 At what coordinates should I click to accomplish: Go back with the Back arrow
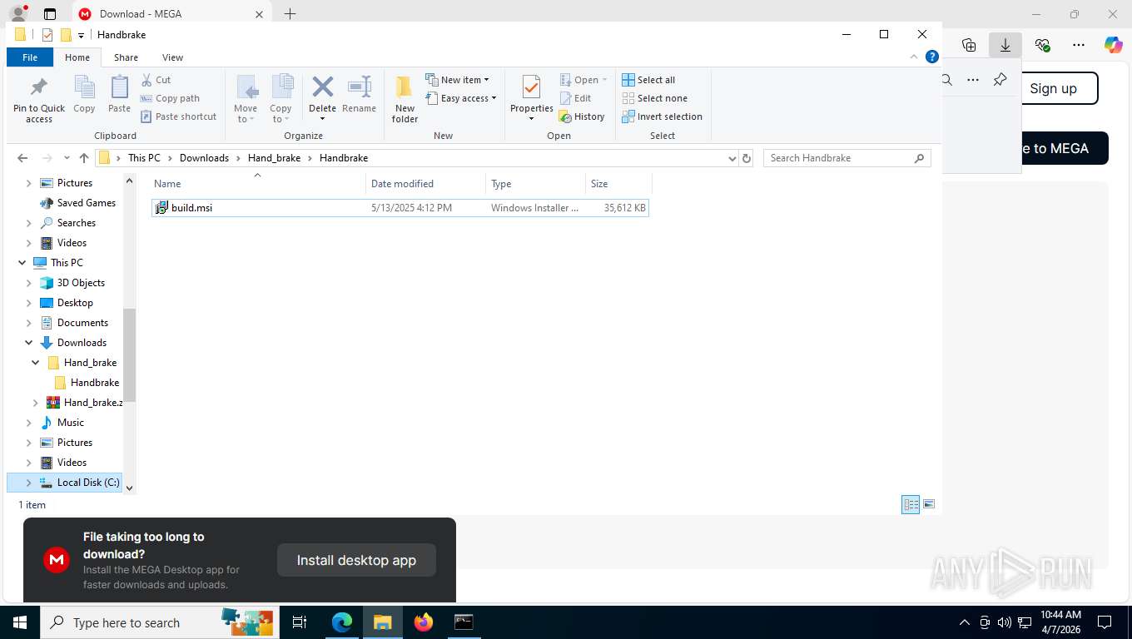[x=22, y=158]
